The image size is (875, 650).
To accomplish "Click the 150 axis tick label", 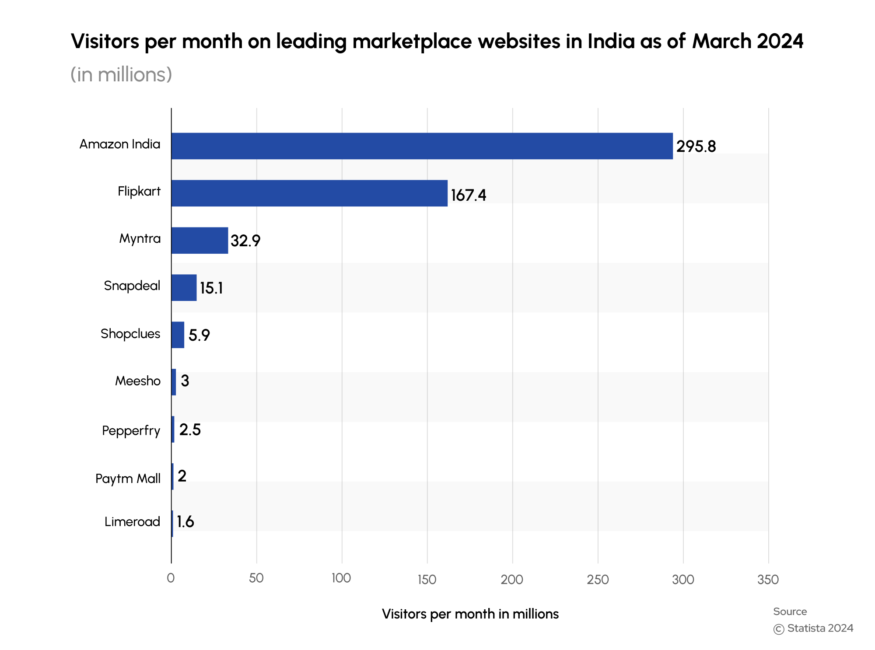I will [x=427, y=580].
